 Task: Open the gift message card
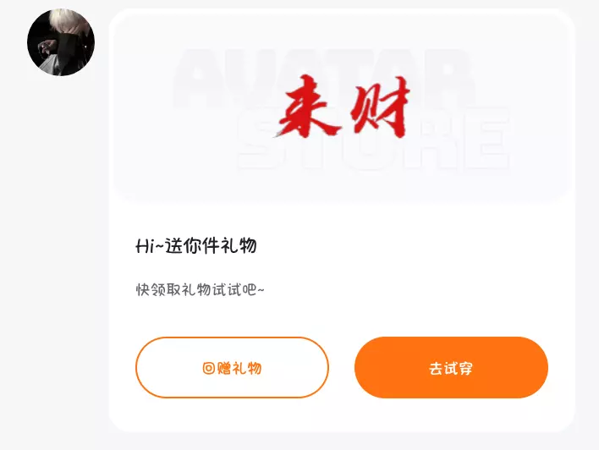(x=342, y=221)
